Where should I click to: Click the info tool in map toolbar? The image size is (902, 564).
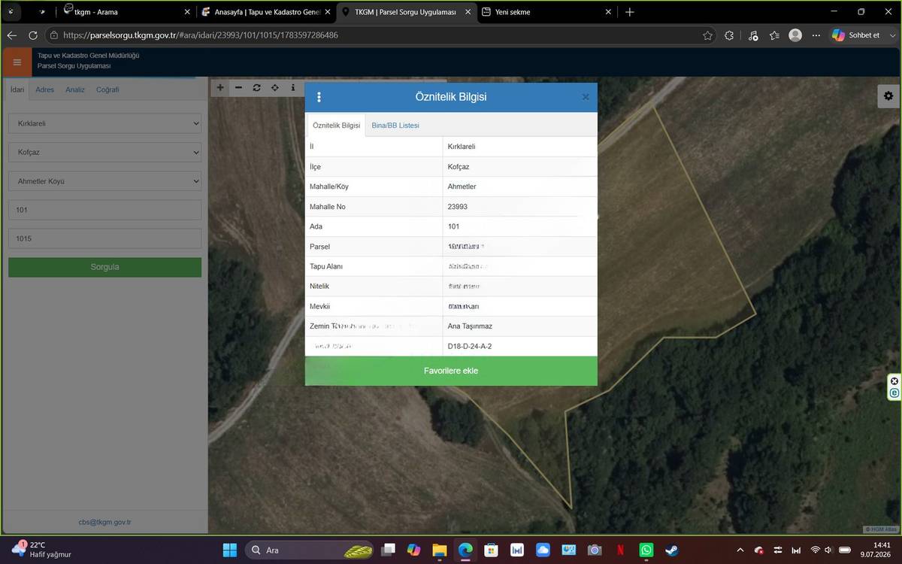(x=293, y=88)
